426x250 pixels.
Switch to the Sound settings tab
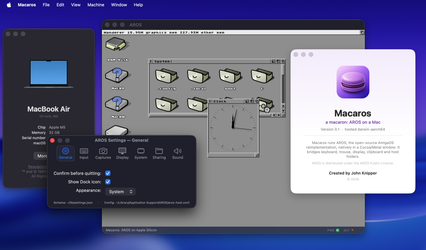pyautogui.click(x=178, y=153)
